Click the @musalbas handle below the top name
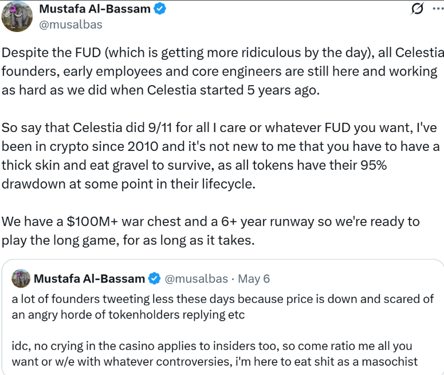Viewport: 444px width, 375px height. (70, 24)
